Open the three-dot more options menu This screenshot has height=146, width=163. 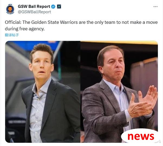click(155, 7)
